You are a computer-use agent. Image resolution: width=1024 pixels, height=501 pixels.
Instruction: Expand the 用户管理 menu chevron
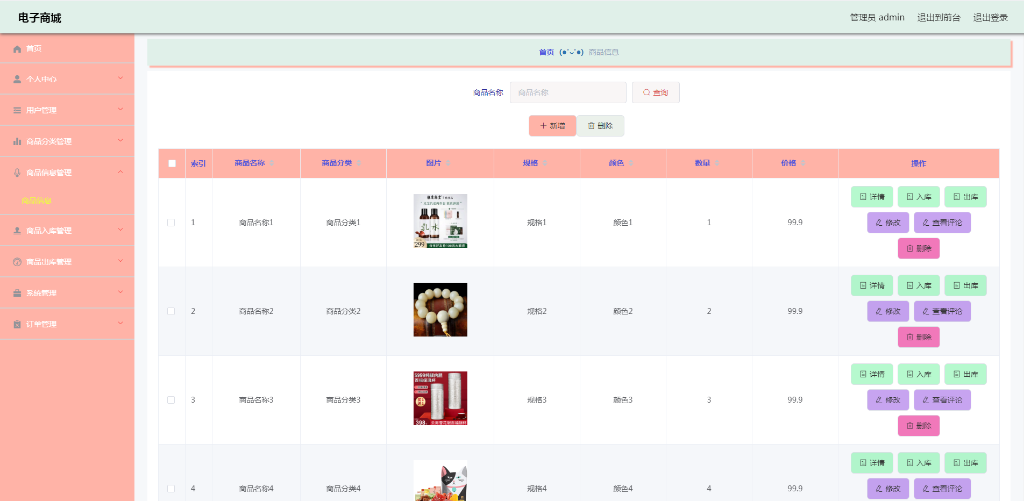(120, 110)
